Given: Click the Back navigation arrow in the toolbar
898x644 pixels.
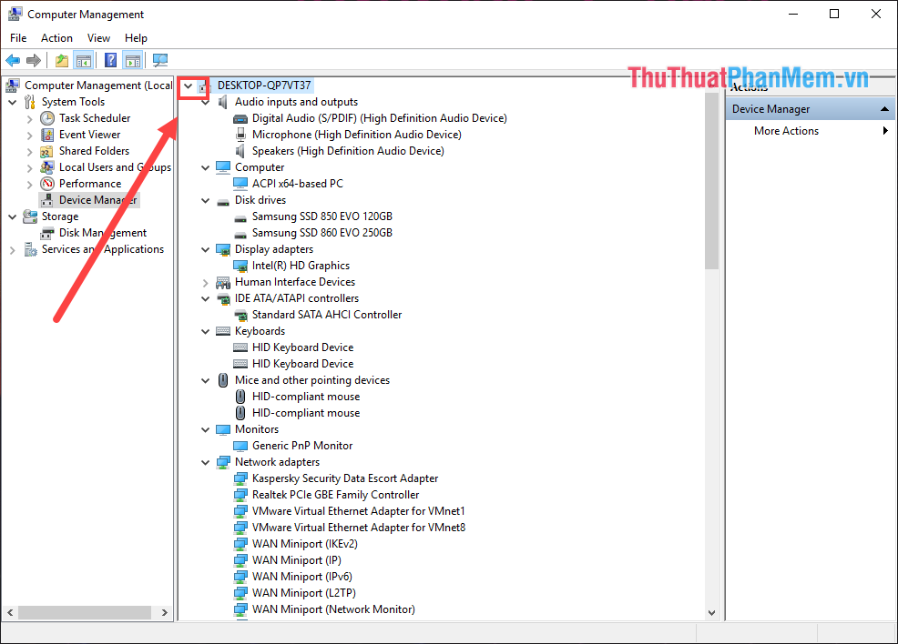Looking at the screenshot, I should [x=13, y=60].
